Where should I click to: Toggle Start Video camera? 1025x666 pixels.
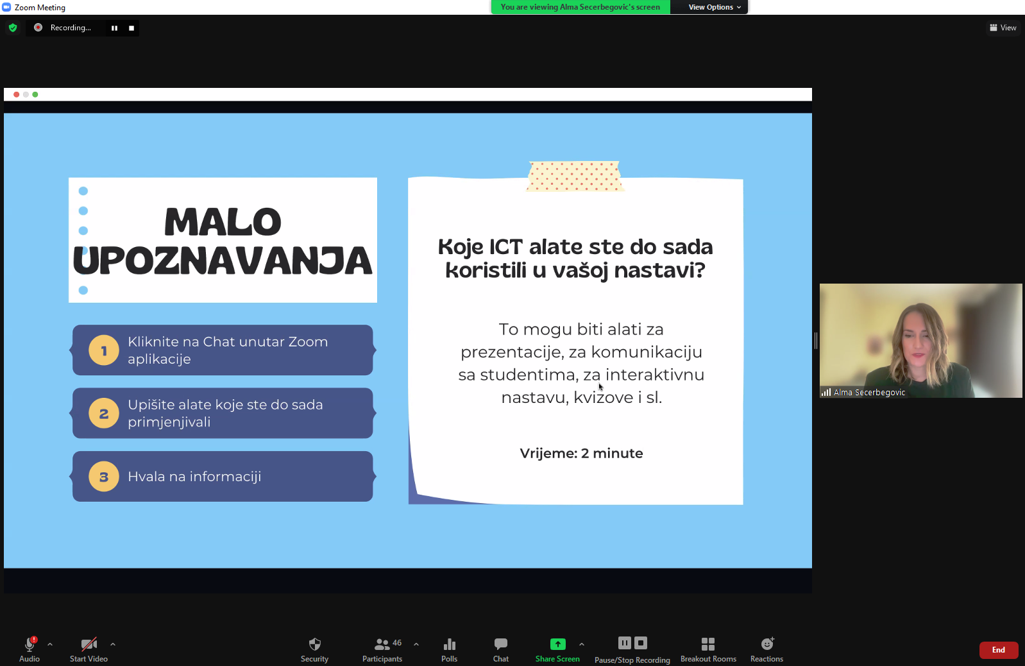(x=89, y=644)
